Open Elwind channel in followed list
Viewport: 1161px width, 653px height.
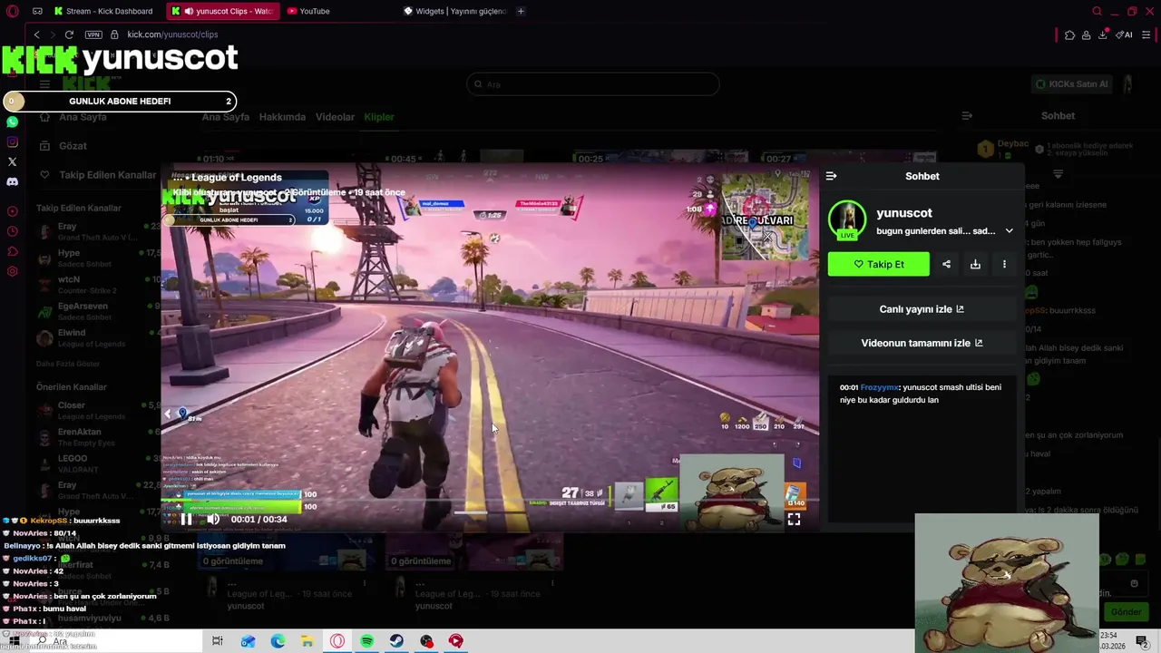(x=98, y=338)
